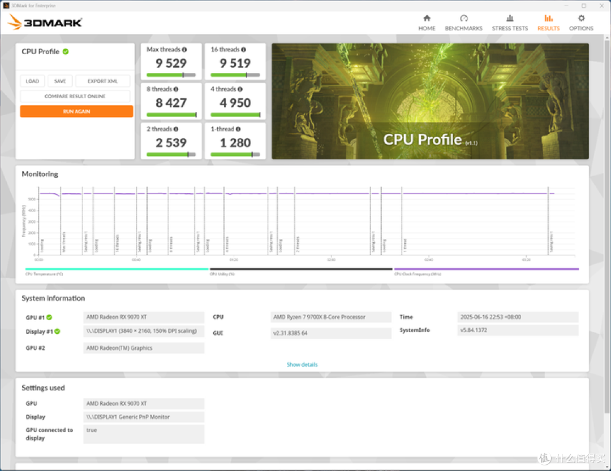Click the Export XML button
The height and width of the screenshot is (471, 611).
tap(103, 81)
